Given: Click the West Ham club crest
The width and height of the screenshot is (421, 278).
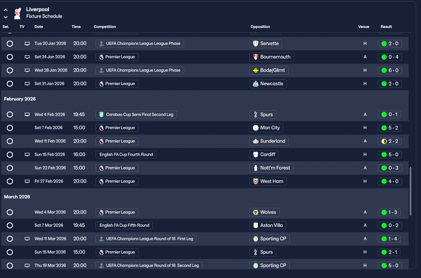Looking at the screenshot, I should (256, 181).
